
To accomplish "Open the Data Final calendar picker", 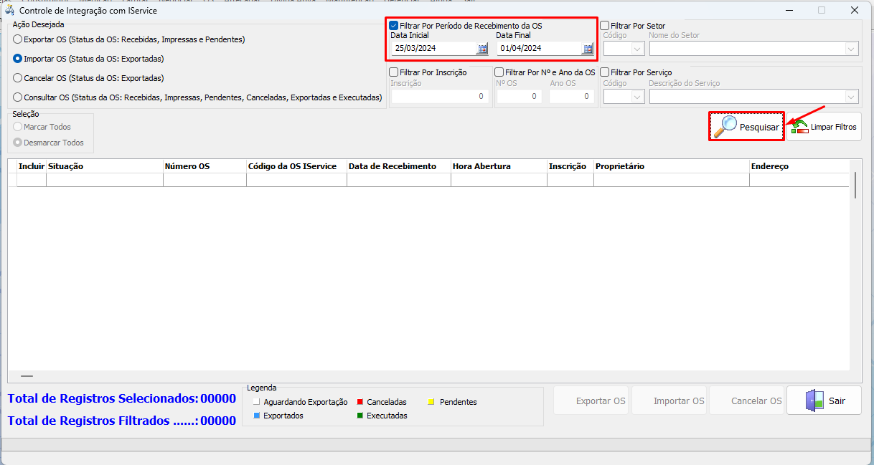I will click(x=588, y=49).
